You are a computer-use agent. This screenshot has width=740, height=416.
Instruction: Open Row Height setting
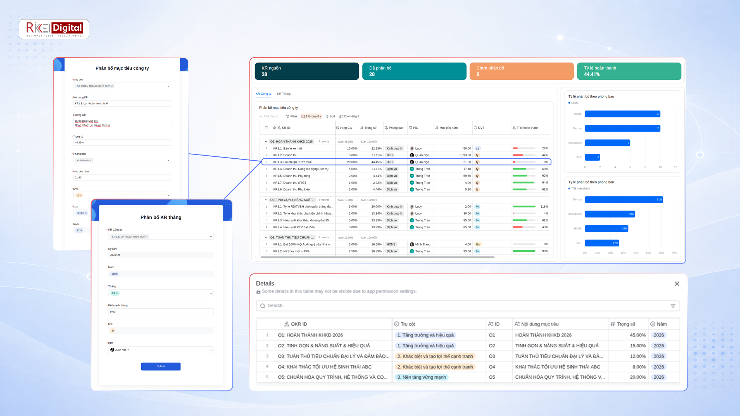tap(349, 116)
